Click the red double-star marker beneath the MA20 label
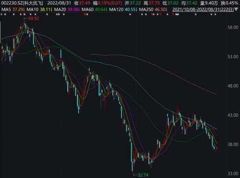Viewport: 240px width, 178px height. [x=58, y=14]
